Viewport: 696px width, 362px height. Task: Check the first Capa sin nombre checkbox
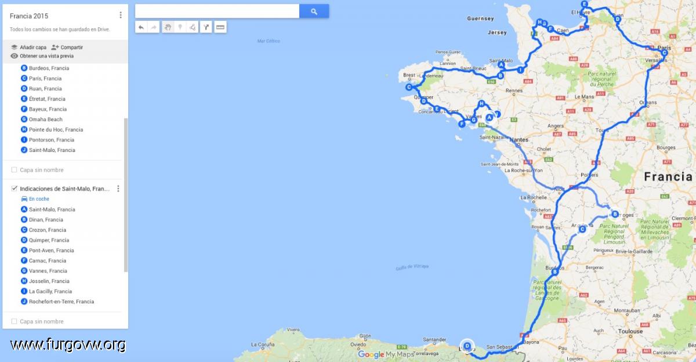pos(14,170)
